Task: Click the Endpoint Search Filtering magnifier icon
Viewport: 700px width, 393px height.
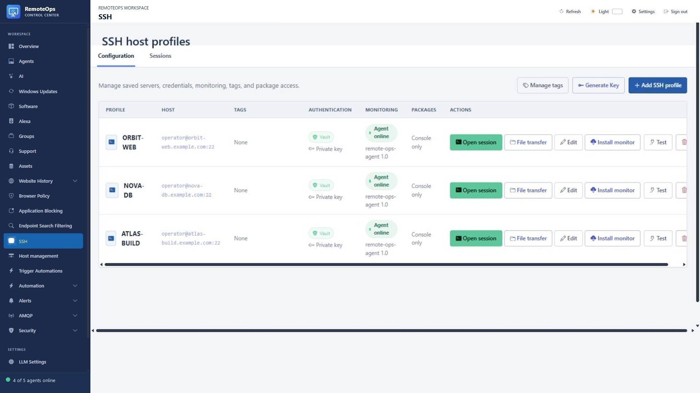Action: point(11,226)
